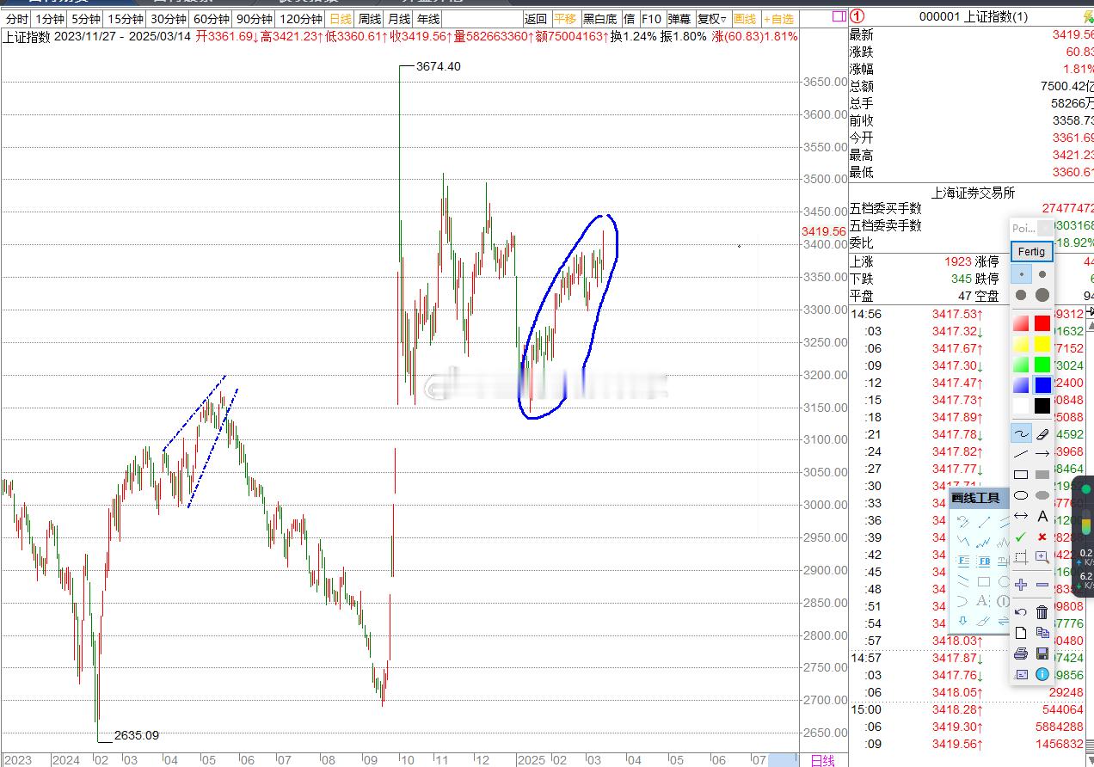Switch to the 120分钟 period tab

point(301,19)
